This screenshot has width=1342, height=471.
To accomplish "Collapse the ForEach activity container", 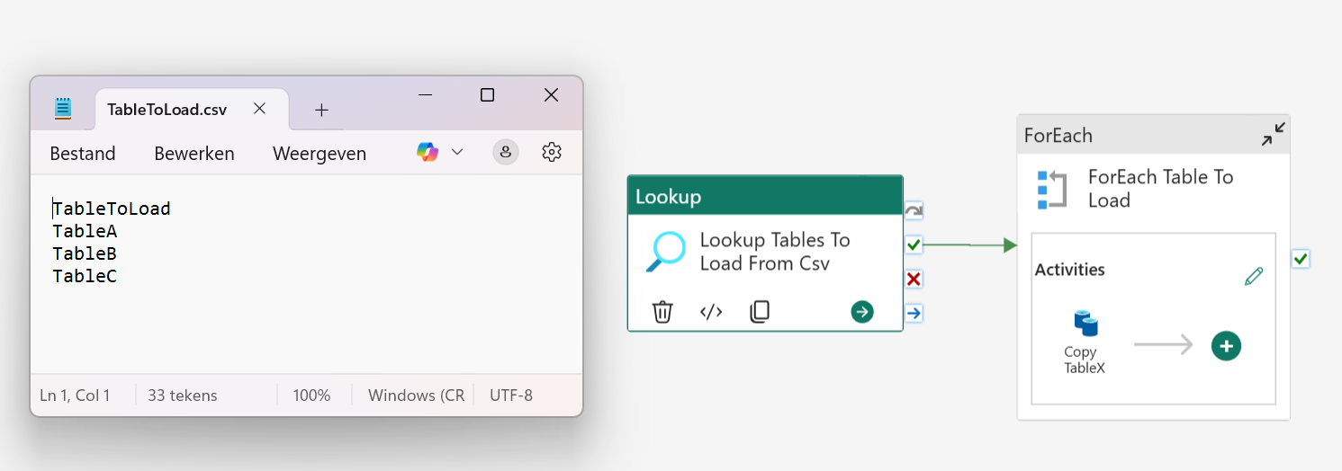I will [1273, 136].
